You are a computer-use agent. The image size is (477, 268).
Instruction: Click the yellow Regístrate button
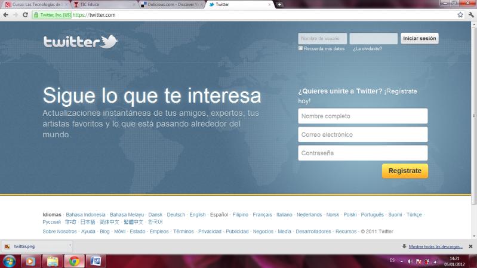pyautogui.click(x=405, y=171)
